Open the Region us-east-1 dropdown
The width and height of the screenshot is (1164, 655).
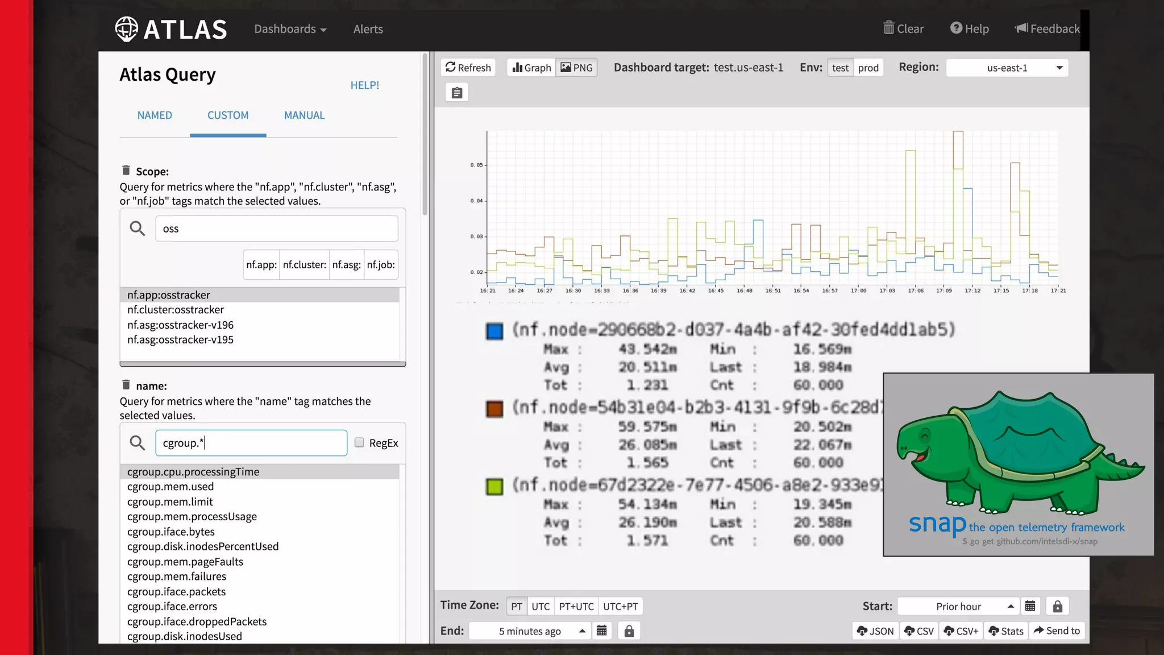(x=1007, y=68)
